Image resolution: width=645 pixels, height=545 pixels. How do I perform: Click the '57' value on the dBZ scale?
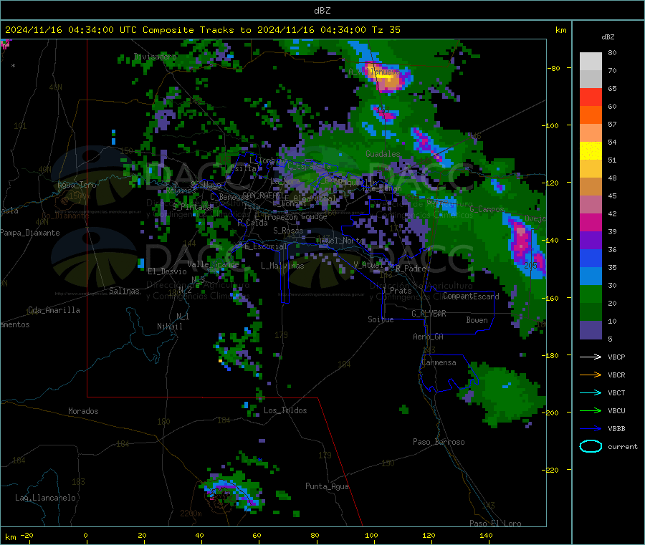click(612, 124)
